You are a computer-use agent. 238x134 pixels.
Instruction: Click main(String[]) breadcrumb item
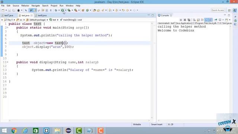pyautogui.click(x=71, y=20)
